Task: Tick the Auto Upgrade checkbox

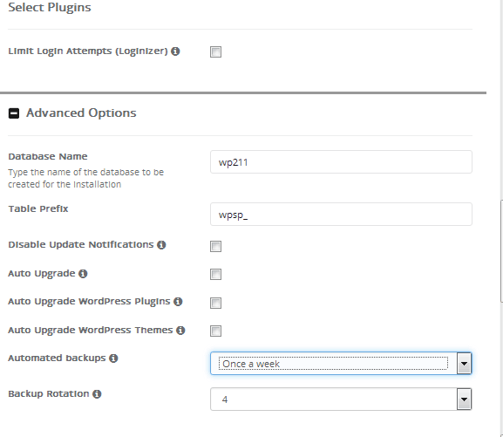Action: 215,274
